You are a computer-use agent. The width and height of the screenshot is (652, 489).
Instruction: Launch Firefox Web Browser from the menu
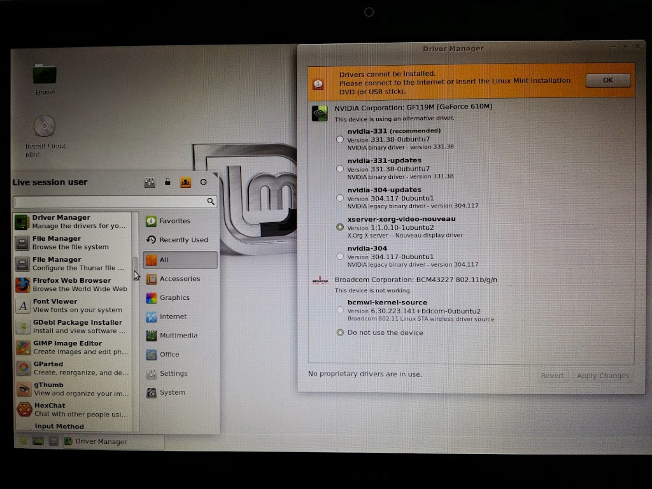(x=71, y=285)
